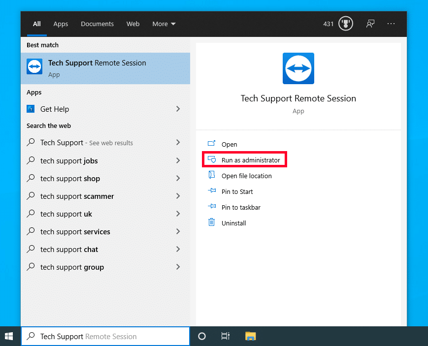Open Cortana circle icon on taskbar

pyautogui.click(x=201, y=336)
